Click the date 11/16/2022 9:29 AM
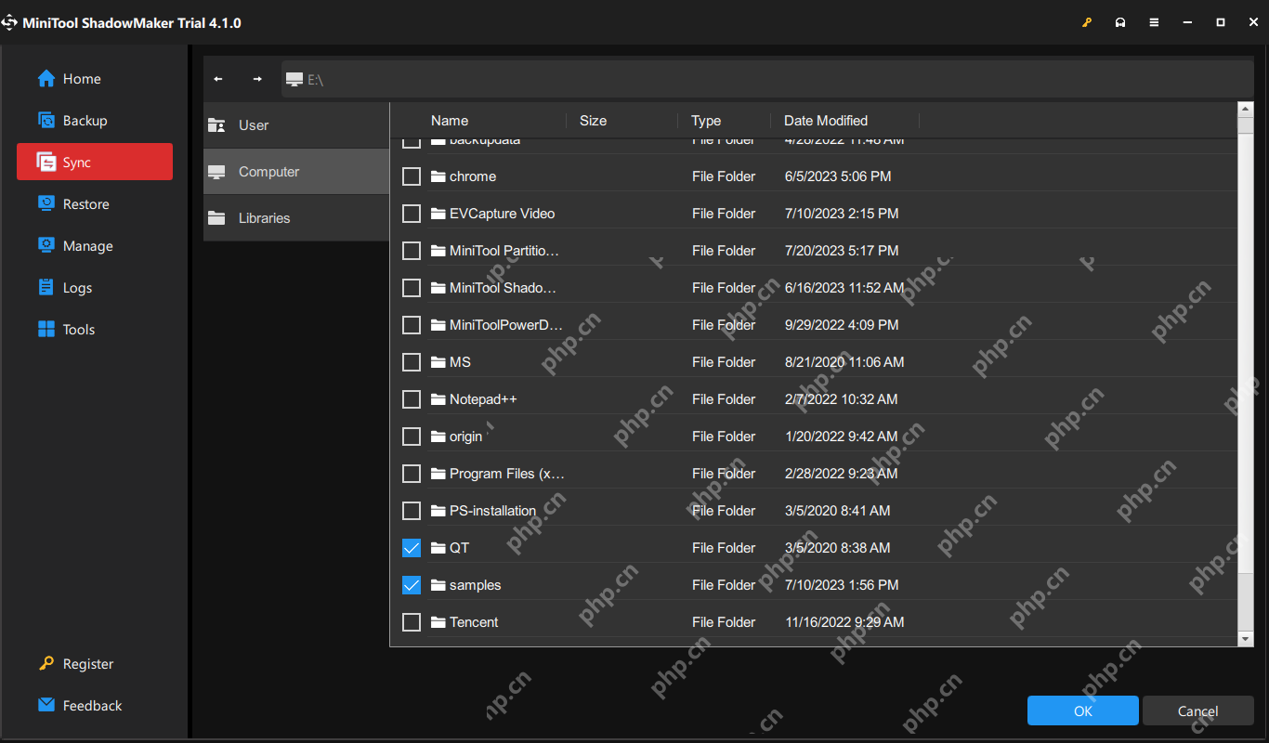The image size is (1269, 743). (844, 622)
